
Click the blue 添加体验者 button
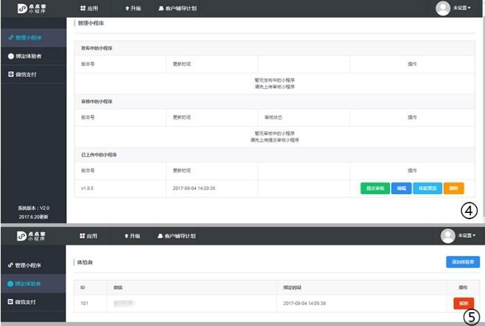pyautogui.click(x=462, y=261)
